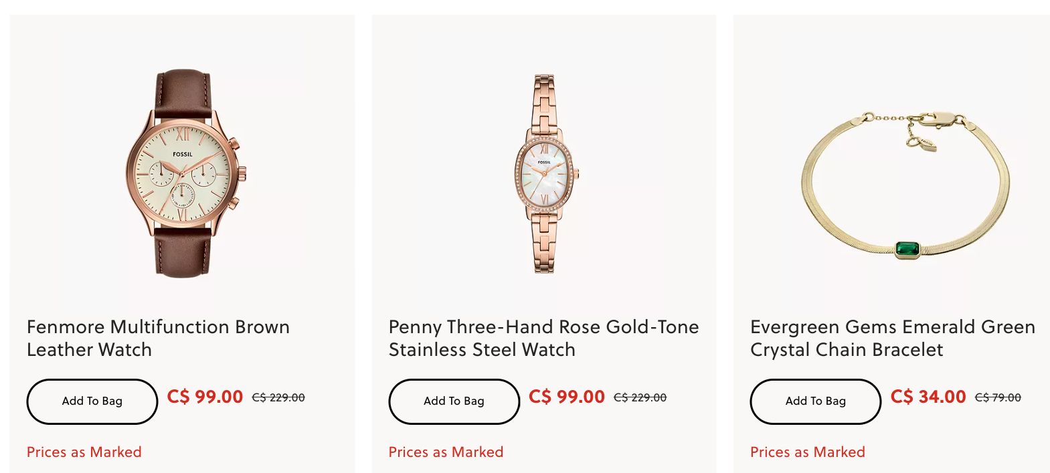Click the emerald green crystal on the bracelet
This screenshot has height=473, width=1050.
[907, 249]
